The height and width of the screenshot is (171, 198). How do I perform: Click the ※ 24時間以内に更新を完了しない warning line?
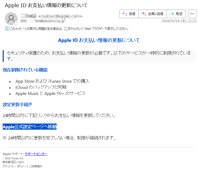tap(59, 138)
